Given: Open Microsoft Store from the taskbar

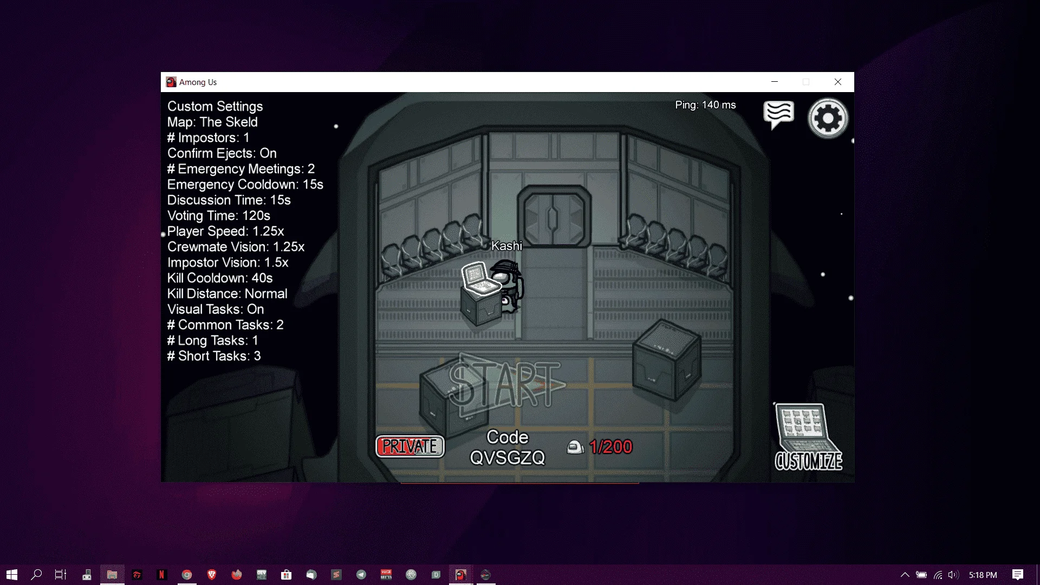Looking at the screenshot, I should [x=287, y=575].
